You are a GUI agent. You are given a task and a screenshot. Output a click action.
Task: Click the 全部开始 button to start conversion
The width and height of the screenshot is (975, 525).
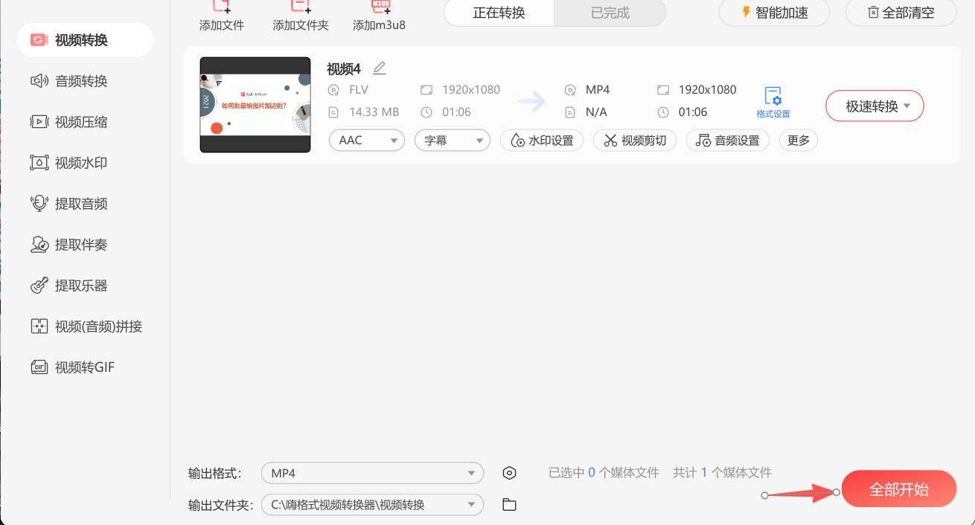click(x=898, y=489)
